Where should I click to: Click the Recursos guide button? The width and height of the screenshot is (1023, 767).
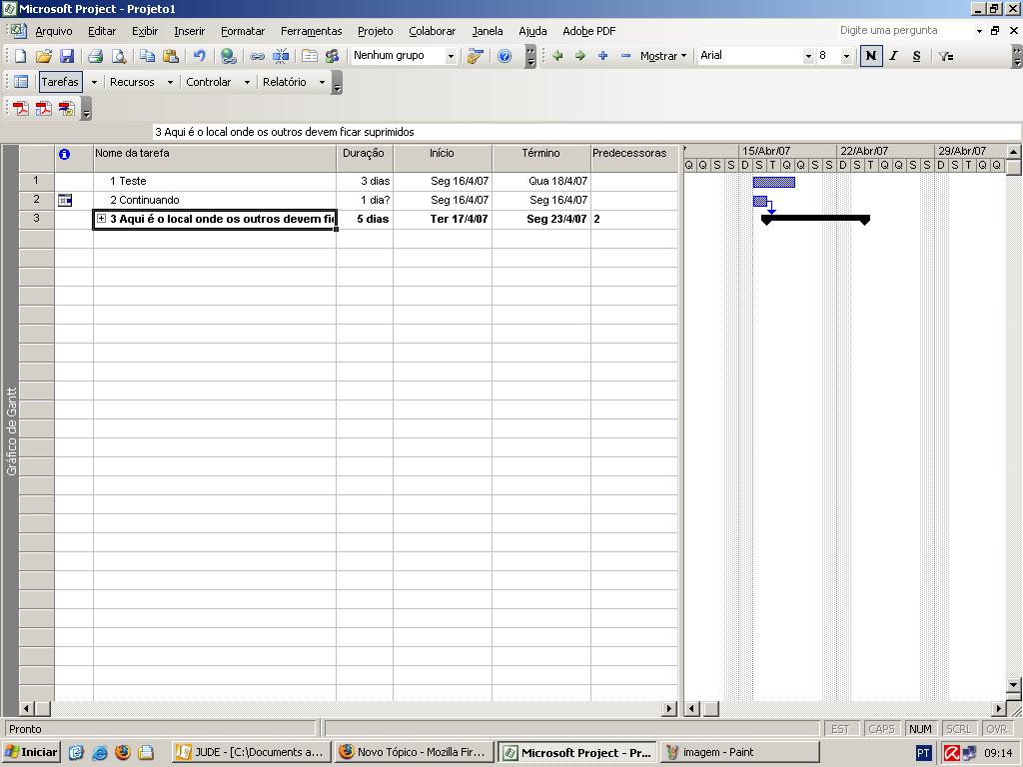pyautogui.click(x=132, y=82)
